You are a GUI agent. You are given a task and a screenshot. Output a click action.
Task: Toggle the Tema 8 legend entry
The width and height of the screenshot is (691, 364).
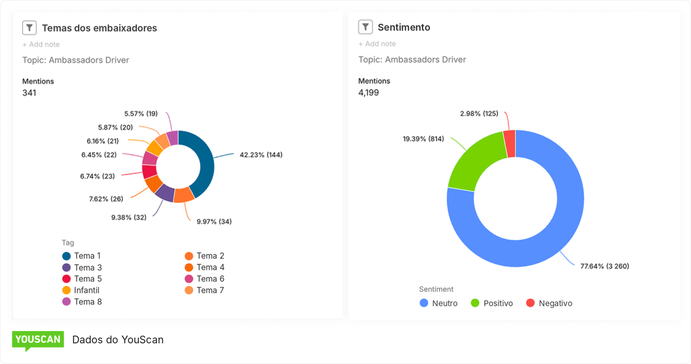click(x=82, y=301)
